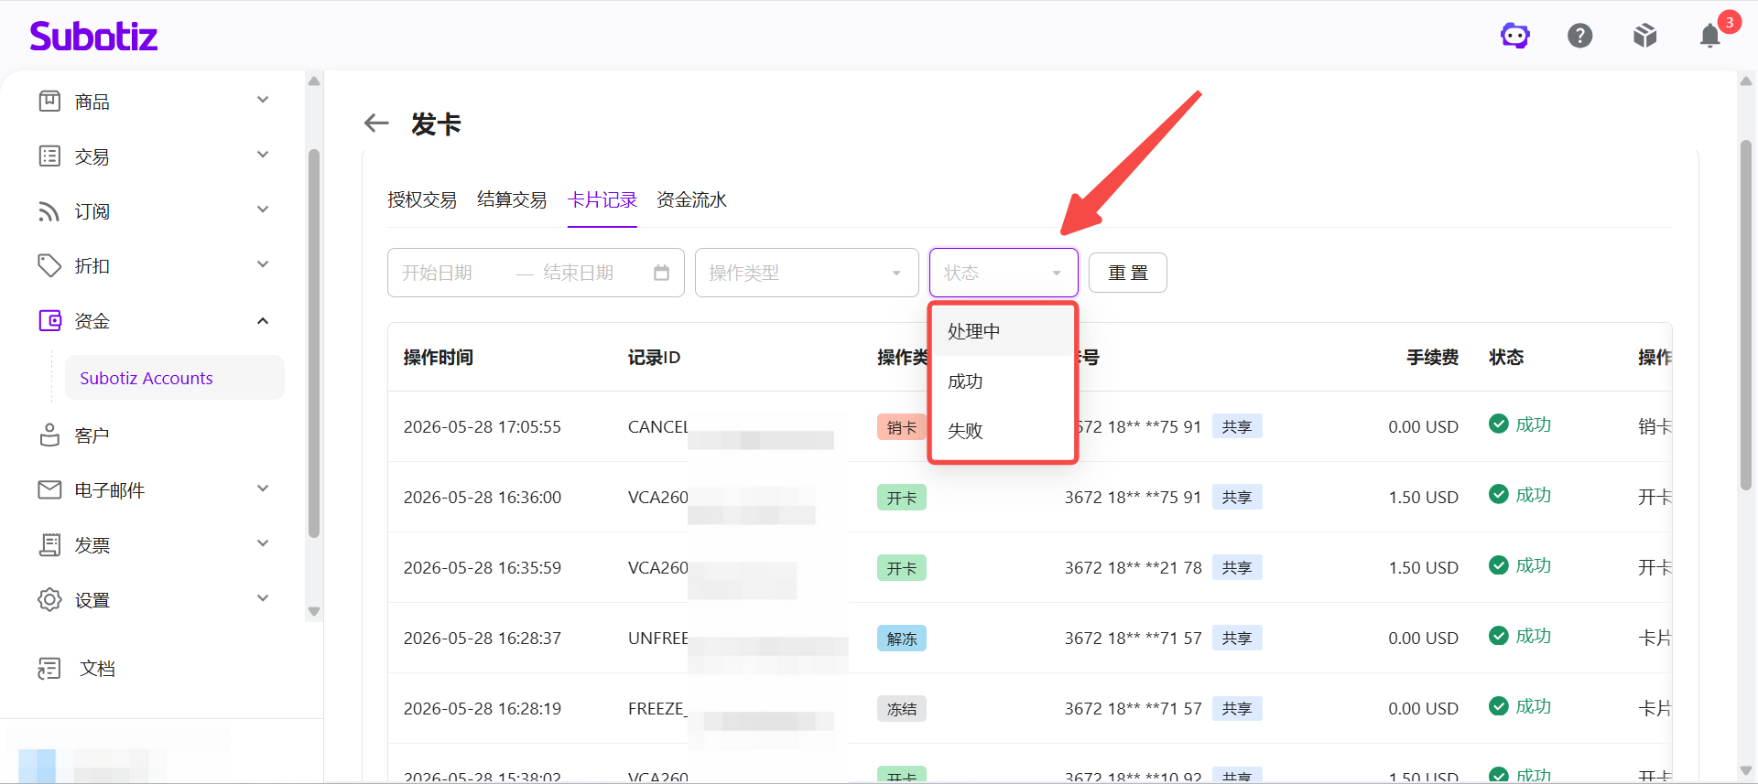Image resolution: width=1758 pixels, height=784 pixels.
Task: Click 开卡 action in 16:36:00 row
Action: tap(1654, 497)
